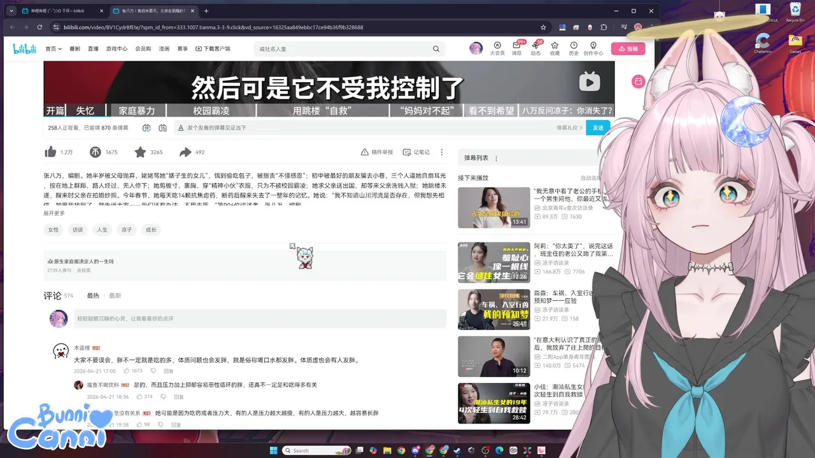815x458 pixels.
Task: Jump to chapter 家庭暴力
Action: point(137,111)
